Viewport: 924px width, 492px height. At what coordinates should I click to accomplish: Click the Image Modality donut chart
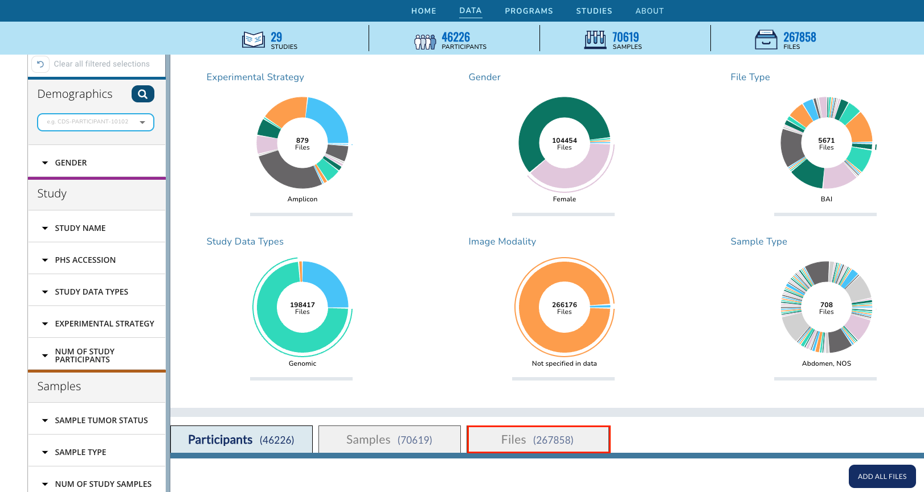click(565, 307)
